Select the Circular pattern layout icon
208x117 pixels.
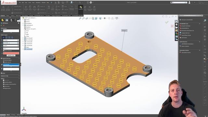(6, 38)
